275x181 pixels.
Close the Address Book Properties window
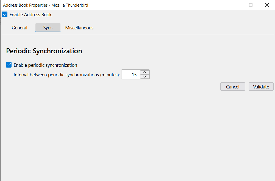click(267, 5)
